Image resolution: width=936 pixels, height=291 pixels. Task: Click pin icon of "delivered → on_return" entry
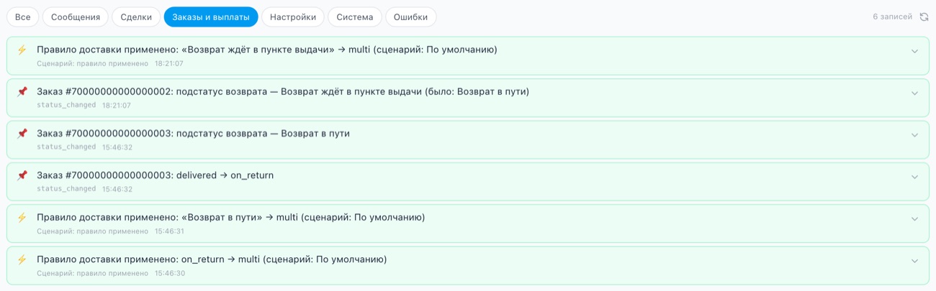pyautogui.click(x=22, y=175)
